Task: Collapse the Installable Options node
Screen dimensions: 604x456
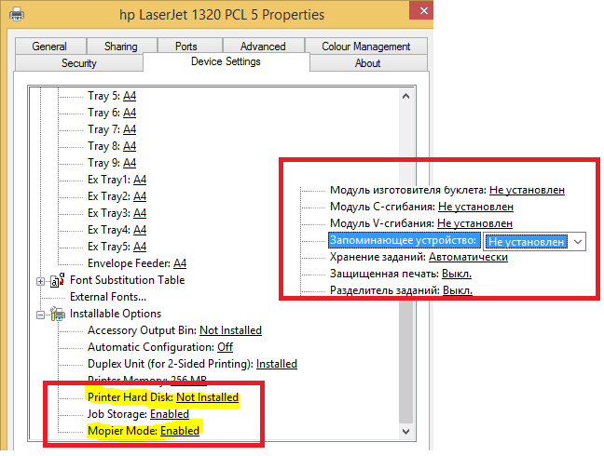Action: click(40, 315)
